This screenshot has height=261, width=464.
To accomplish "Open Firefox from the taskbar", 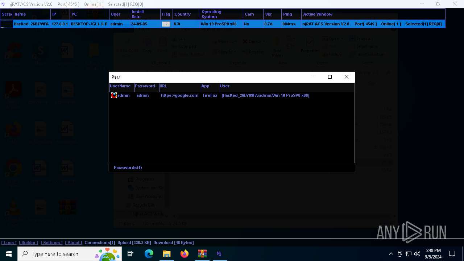I will [184, 254].
